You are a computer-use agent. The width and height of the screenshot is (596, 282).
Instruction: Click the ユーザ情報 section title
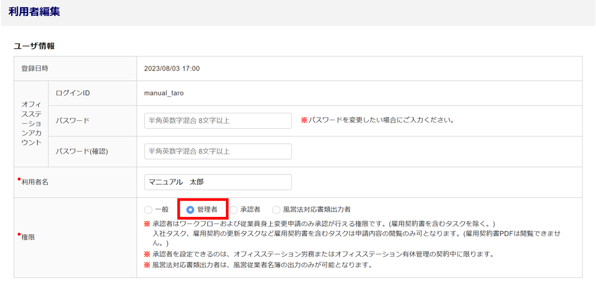point(34,46)
